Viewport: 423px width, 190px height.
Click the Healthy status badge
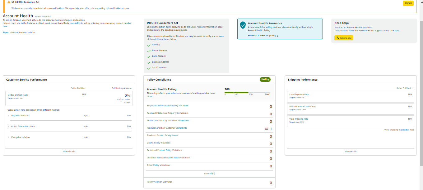(x=265, y=79)
